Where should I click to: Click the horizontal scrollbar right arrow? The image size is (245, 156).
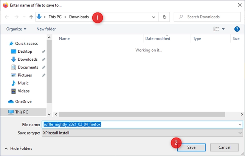pos(242,114)
